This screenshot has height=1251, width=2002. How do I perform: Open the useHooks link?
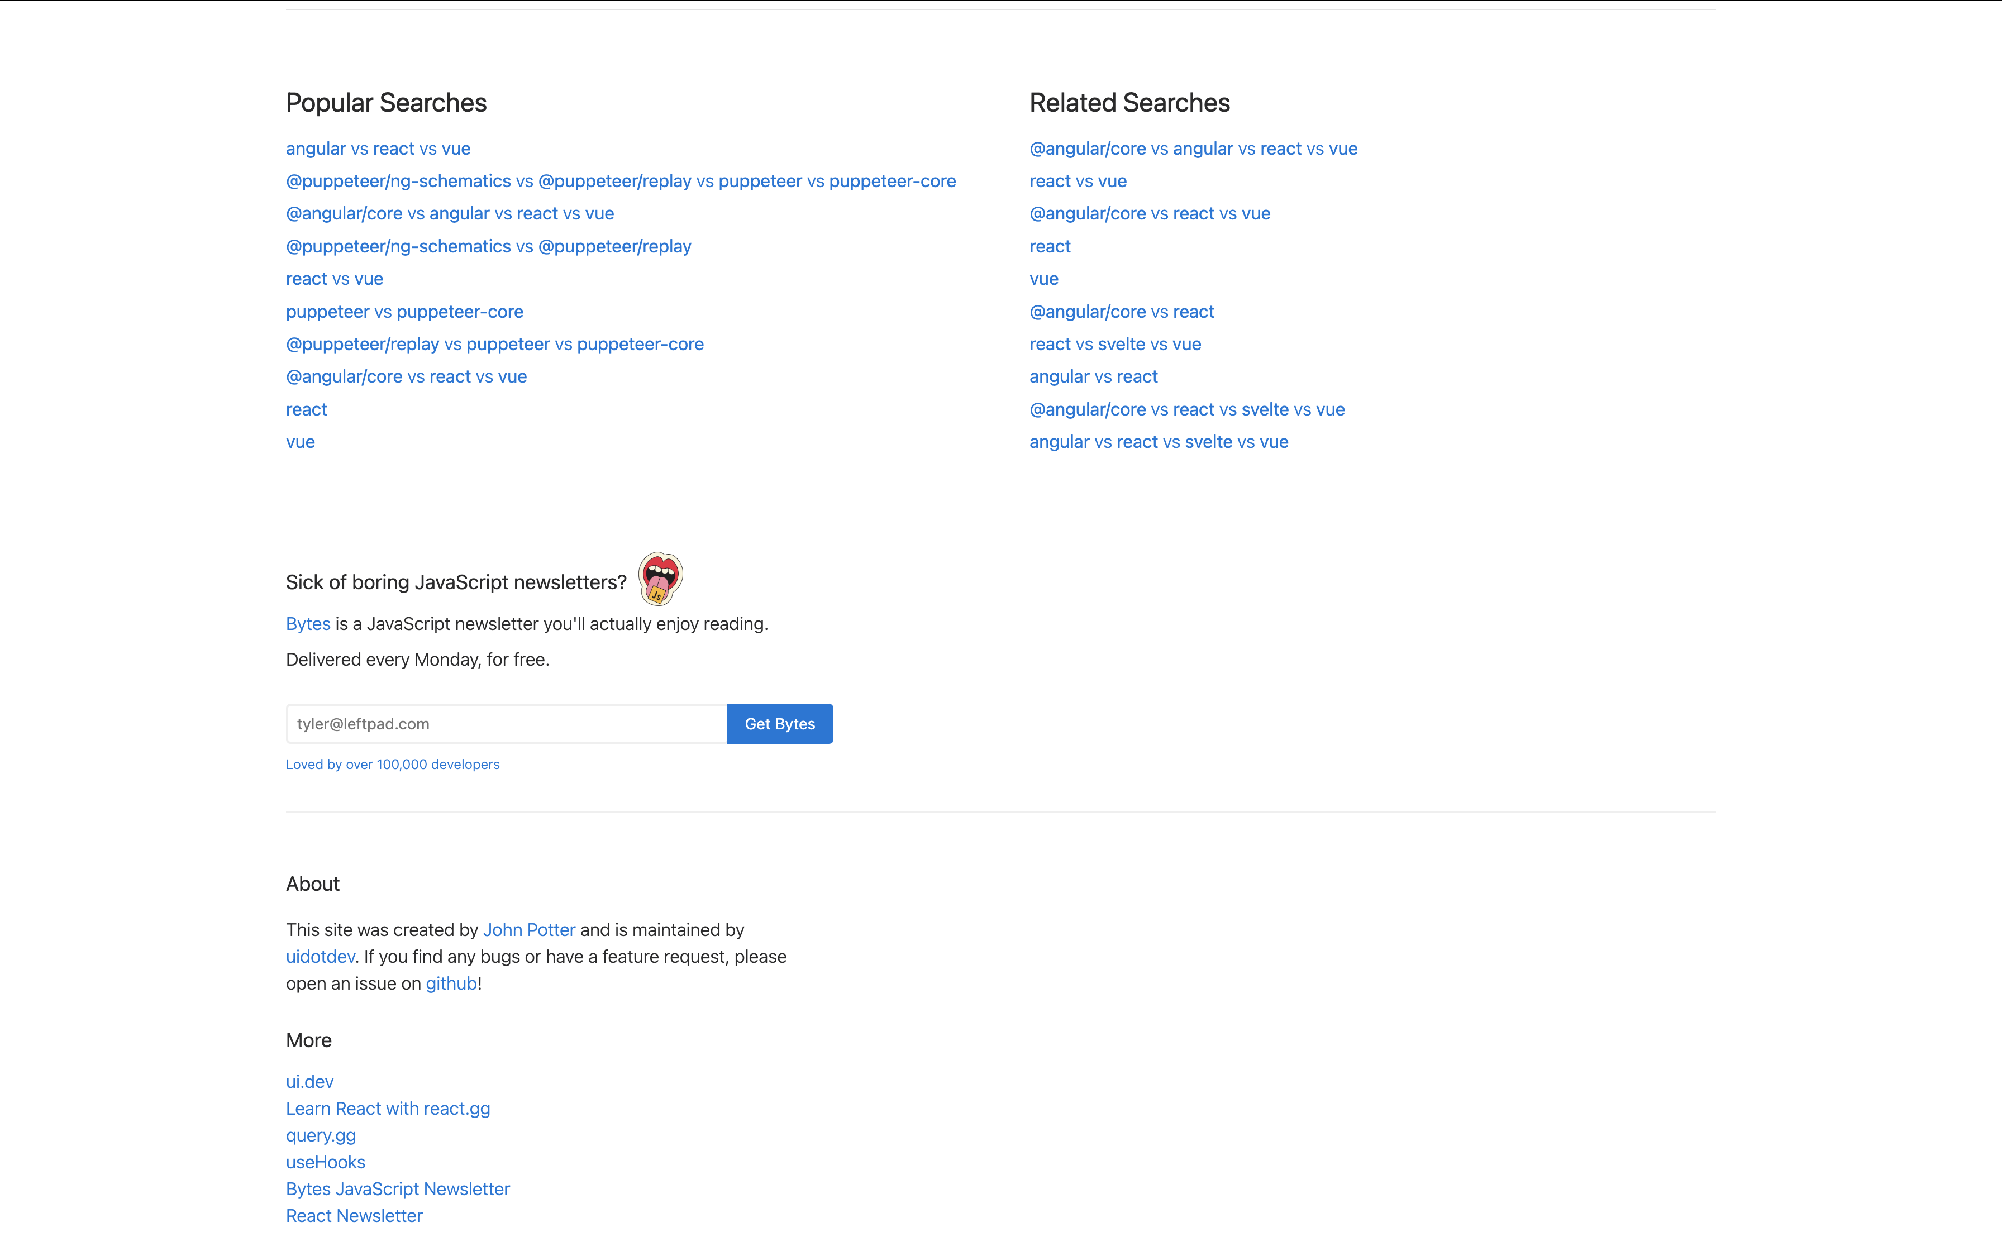pos(325,1162)
